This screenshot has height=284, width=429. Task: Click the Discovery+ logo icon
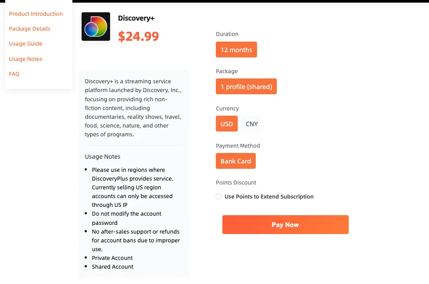[x=96, y=26]
